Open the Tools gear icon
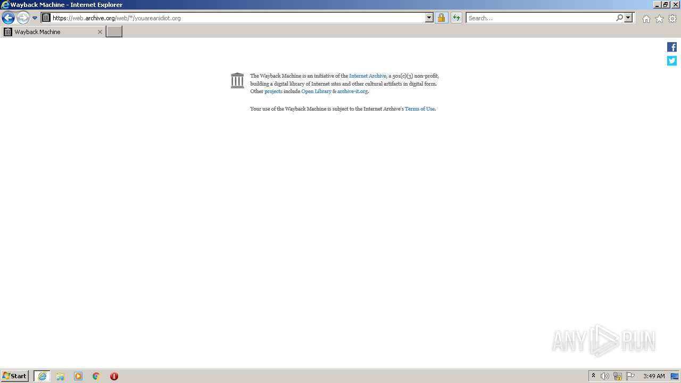Viewport: 681px width, 383px height. pyautogui.click(x=672, y=19)
